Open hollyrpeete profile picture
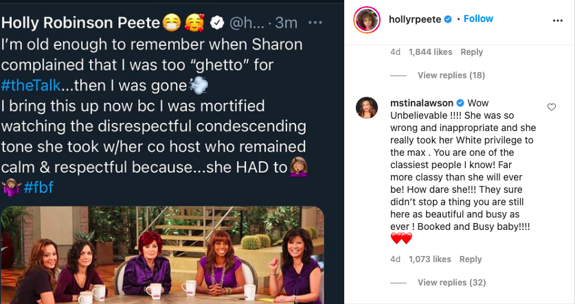Viewport: 575px width, 304px height. coord(365,19)
